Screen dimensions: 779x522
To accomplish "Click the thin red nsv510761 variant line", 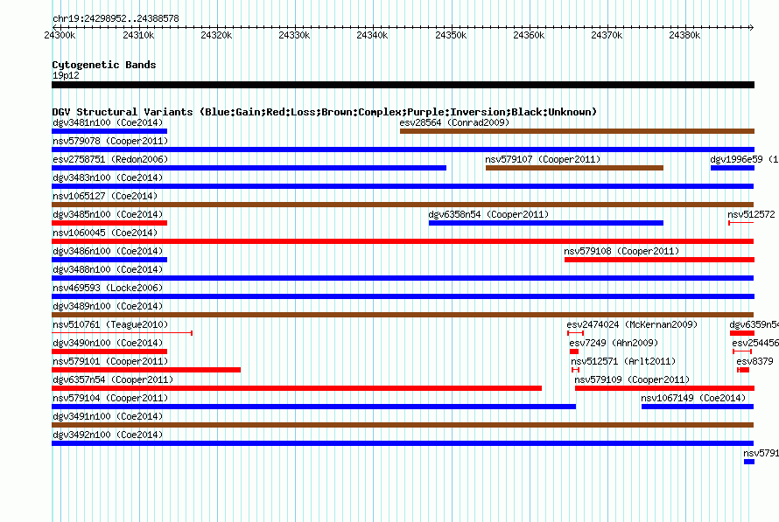I will click(x=122, y=333).
